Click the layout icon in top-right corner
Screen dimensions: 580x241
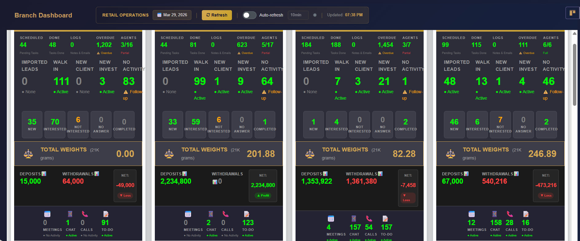pyautogui.click(x=572, y=13)
